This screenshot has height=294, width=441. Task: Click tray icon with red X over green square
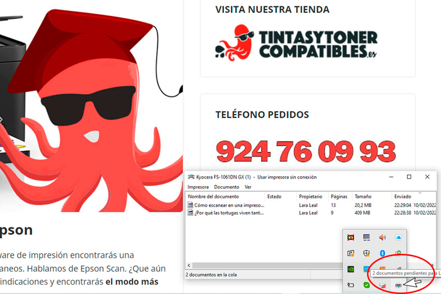[x=351, y=238]
